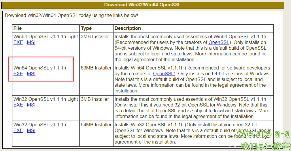Download Win32 OpenSSL v1.1.1h Light EXE
This screenshot has width=291, height=151.
18,105
